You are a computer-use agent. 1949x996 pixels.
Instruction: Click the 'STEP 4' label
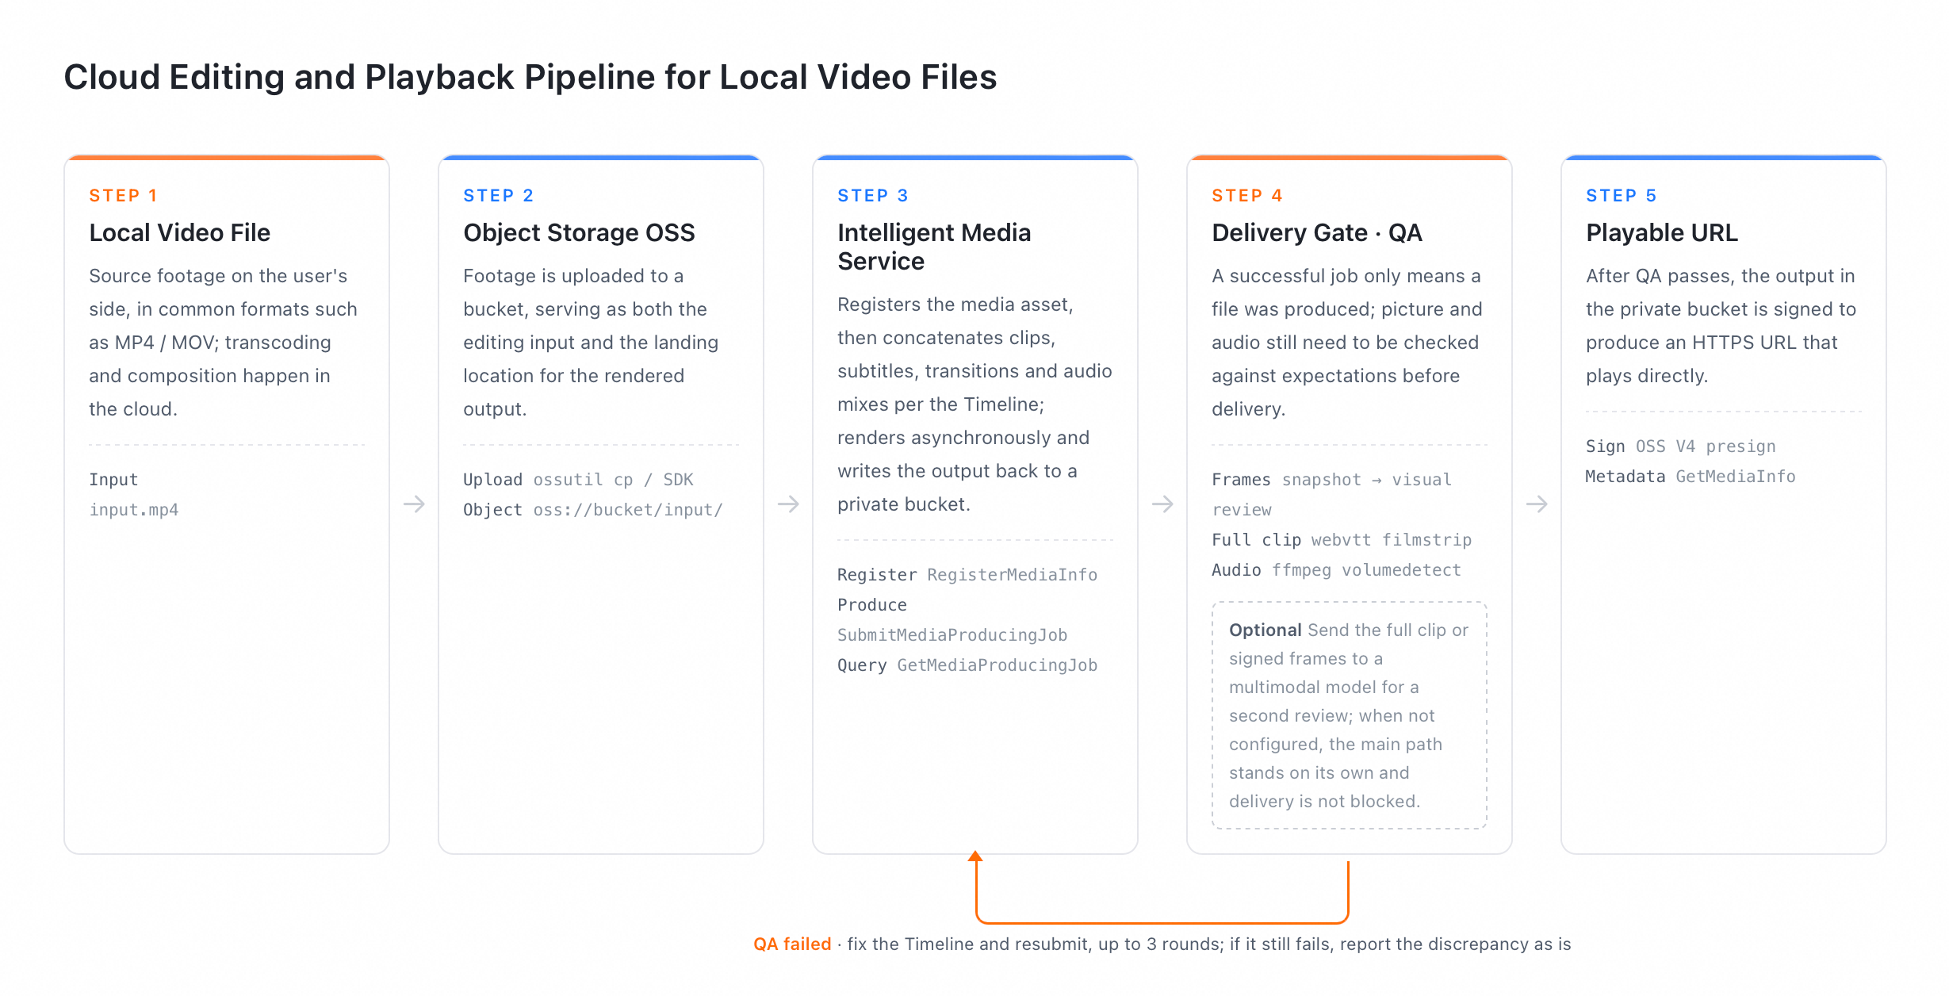pyautogui.click(x=1246, y=196)
